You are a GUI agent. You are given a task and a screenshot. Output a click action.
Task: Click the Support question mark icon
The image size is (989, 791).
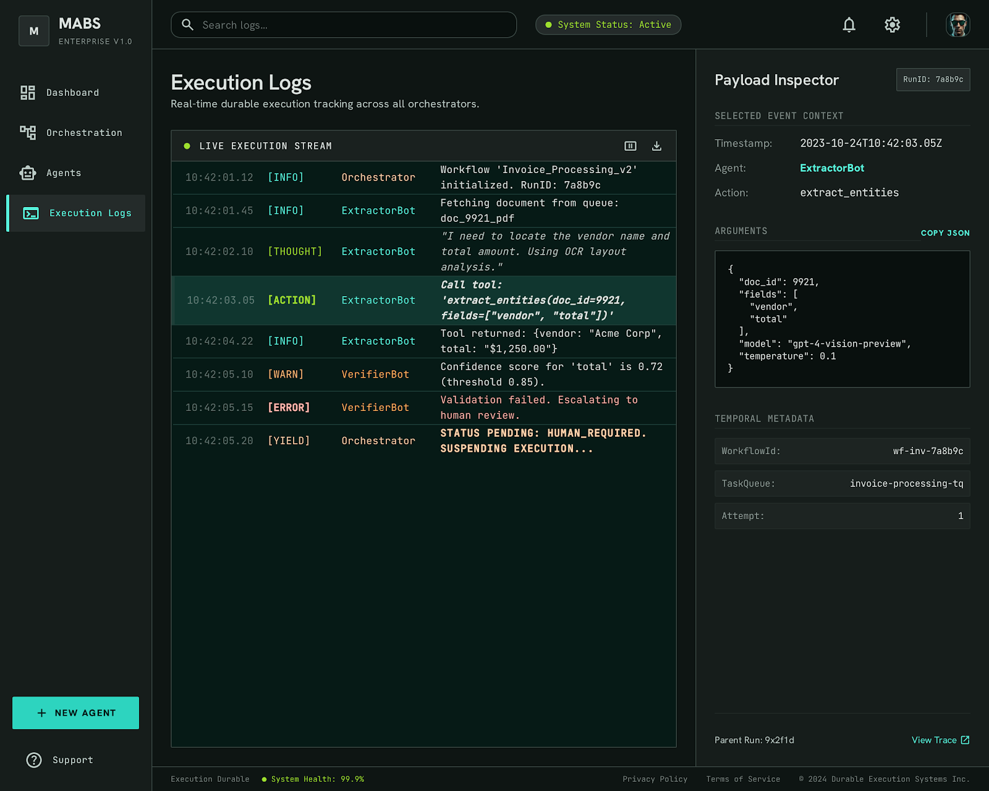pos(34,760)
